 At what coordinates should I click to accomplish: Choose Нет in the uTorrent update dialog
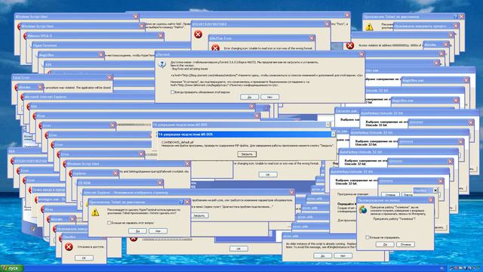(x=270, y=97)
